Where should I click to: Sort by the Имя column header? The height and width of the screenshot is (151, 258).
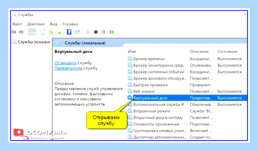point(132,51)
